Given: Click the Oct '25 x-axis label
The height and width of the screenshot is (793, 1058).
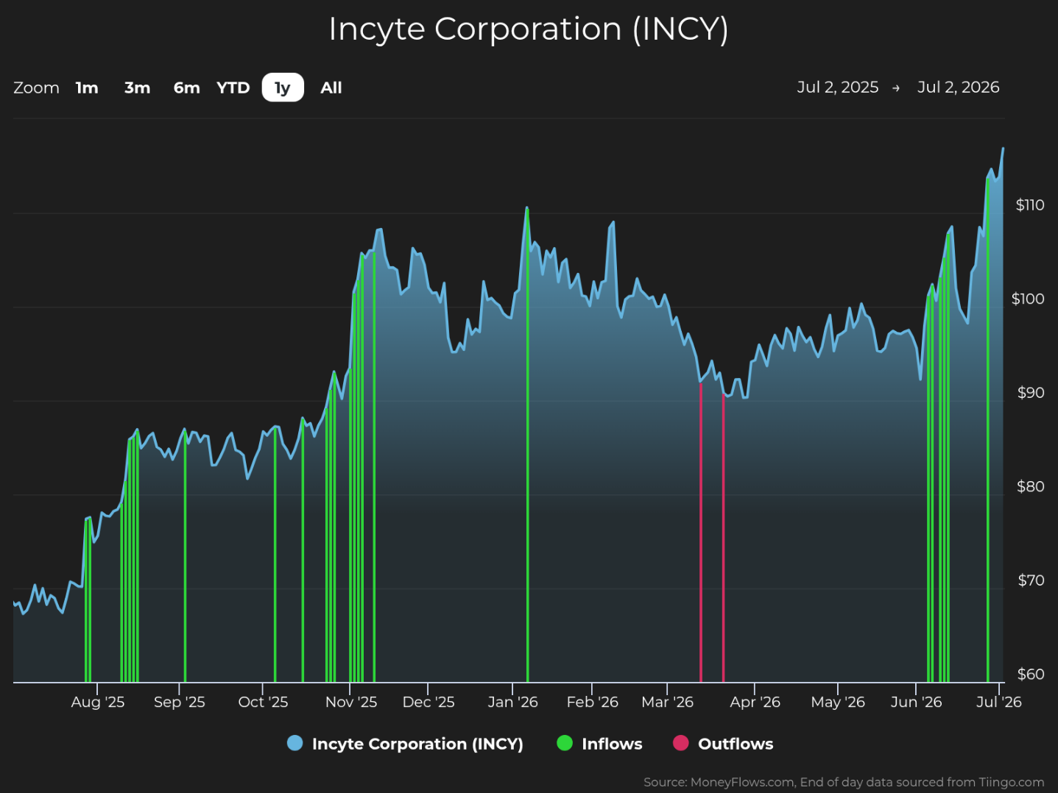Looking at the screenshot, I should (263, 702).
